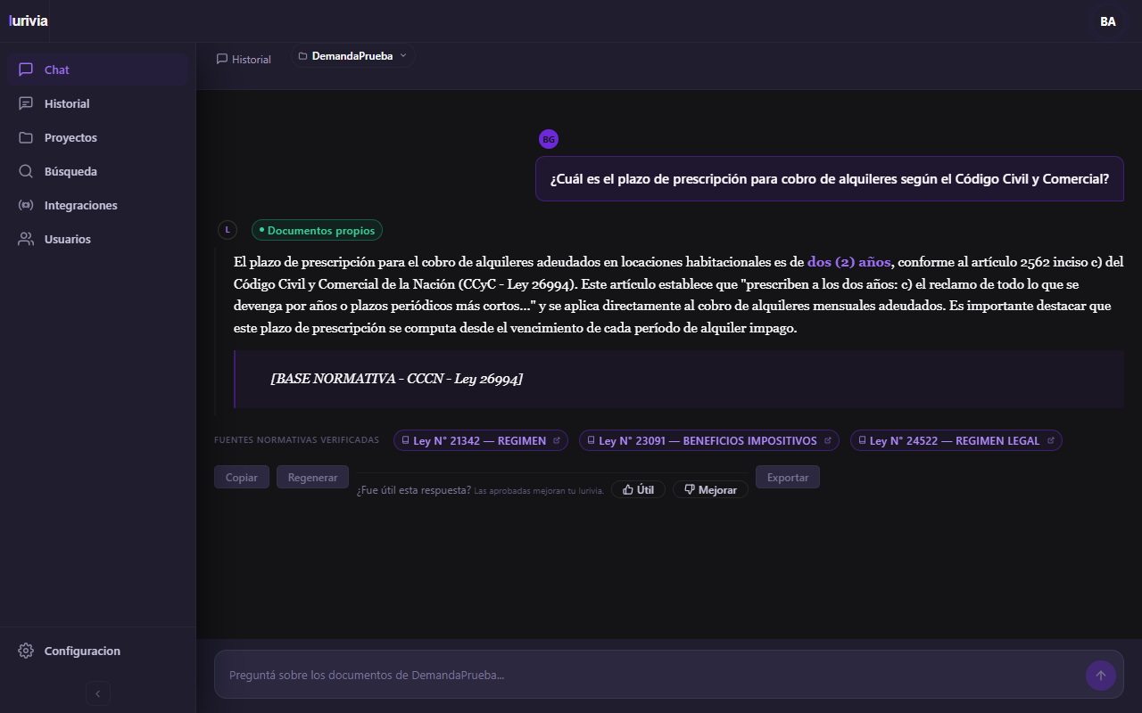Click the BASE NORMATIVA - CCCN quote block
The width and height of the screenshot is (1142, 713).
(x=679, y=379)
